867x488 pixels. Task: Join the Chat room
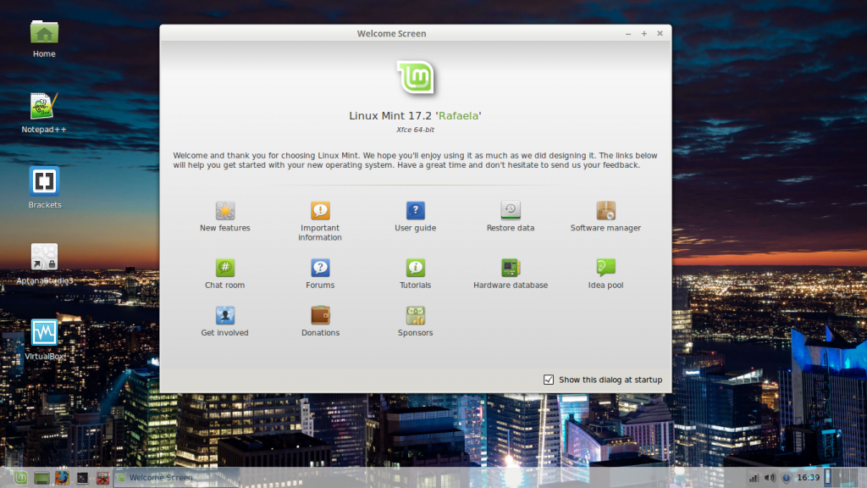[224, 269]
